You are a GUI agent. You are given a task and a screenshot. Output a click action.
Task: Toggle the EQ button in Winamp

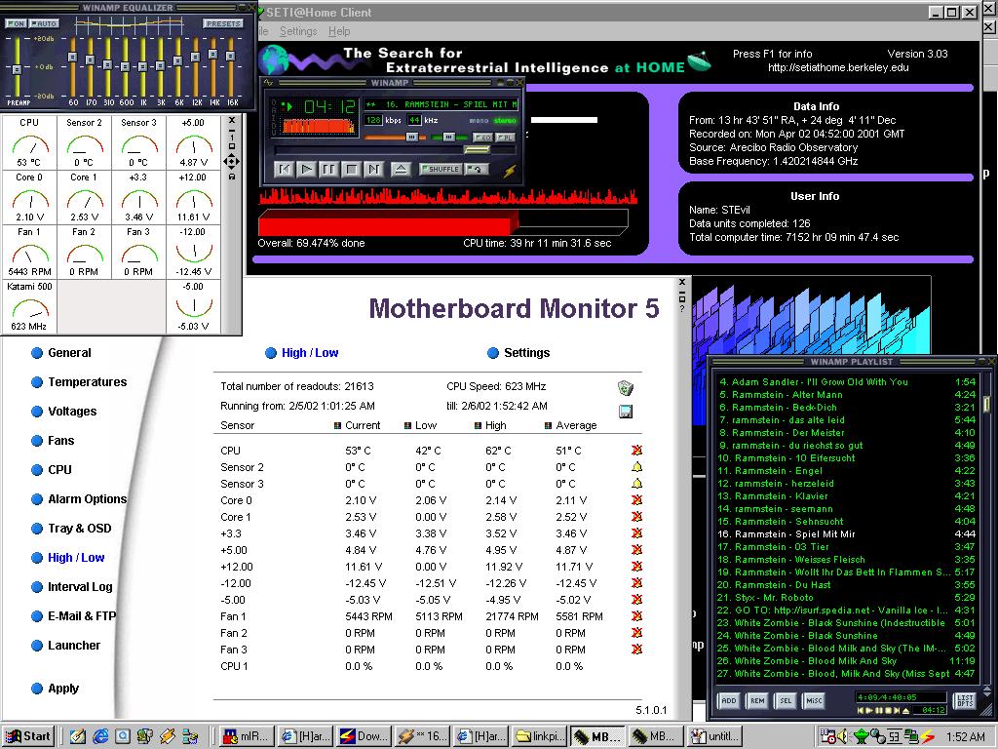click(x=483, y=137)
